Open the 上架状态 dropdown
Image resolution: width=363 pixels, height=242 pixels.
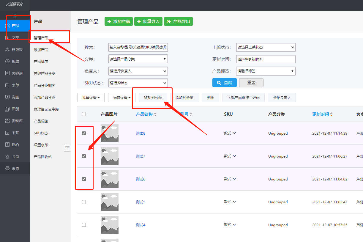click(x=266, y=47)
